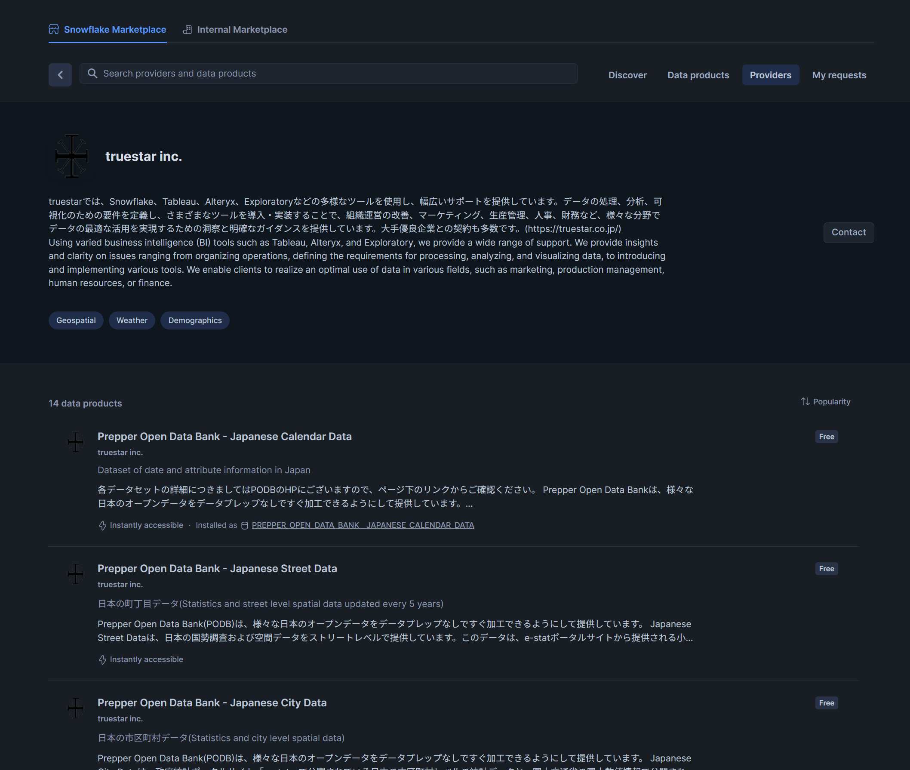Click the database icon next to Installed as

[245, 526]
